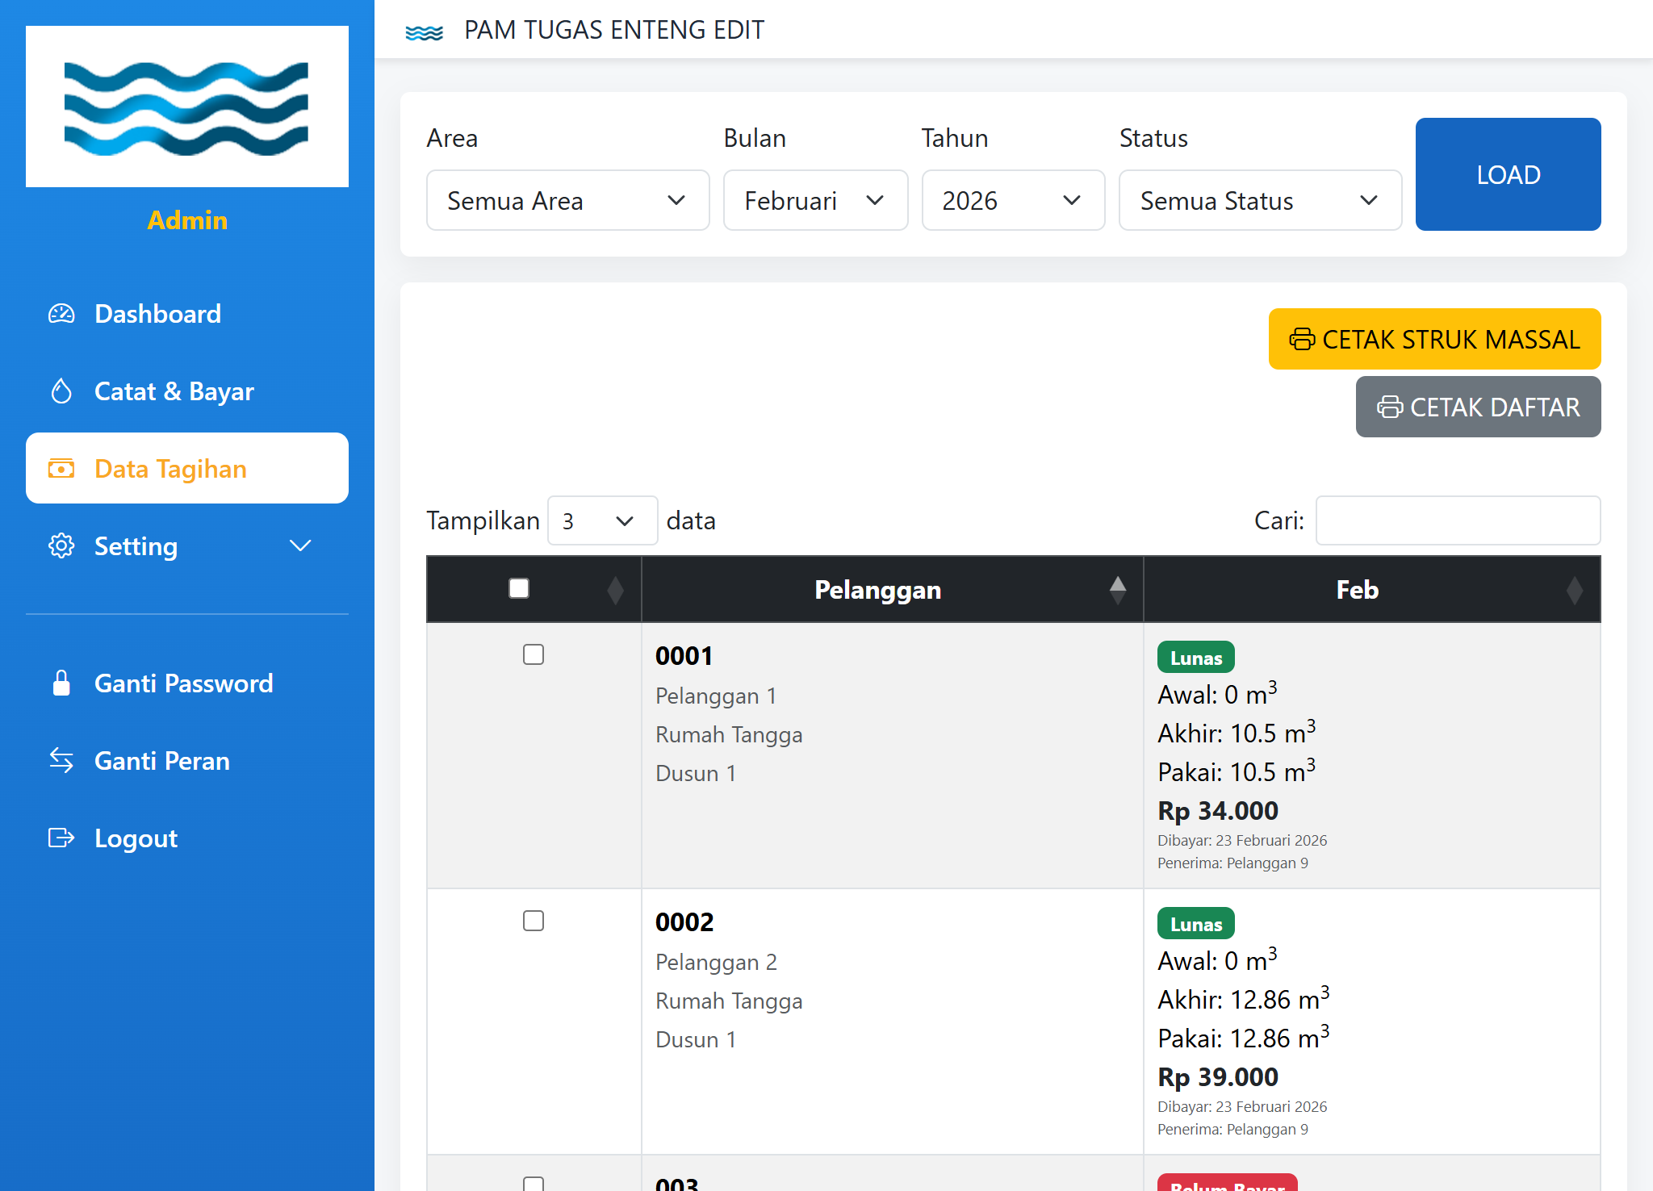Check the box for customer 0001
This screenshot has width=1653, height=1191.
pos(534,654)
